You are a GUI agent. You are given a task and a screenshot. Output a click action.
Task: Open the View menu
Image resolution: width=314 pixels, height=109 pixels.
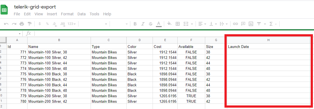coord(39,14)
